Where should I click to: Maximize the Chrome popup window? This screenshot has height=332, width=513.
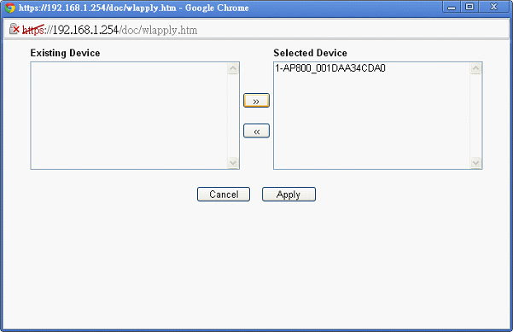469,7
